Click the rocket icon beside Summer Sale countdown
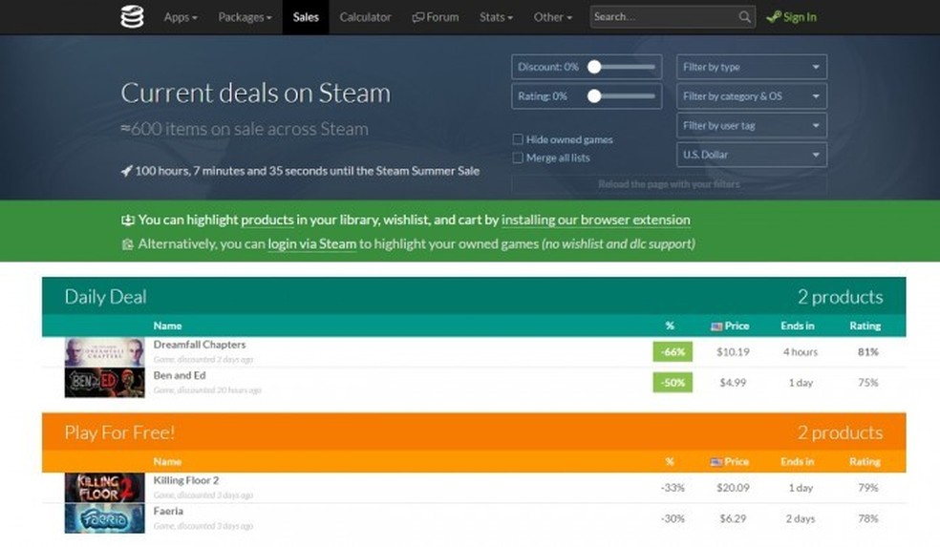940x547 pixels. tap(126, 171)
